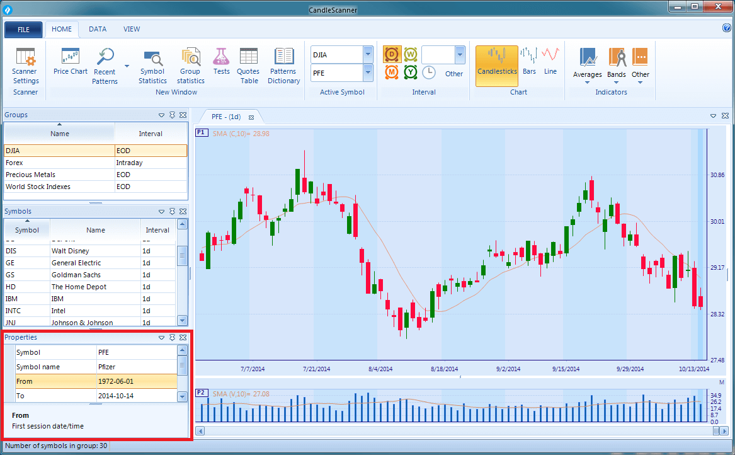Open the DJIA active symbol dropdown
Viewport: 735px width, 455px height.
pyautogui.click(x=368, y=54)
